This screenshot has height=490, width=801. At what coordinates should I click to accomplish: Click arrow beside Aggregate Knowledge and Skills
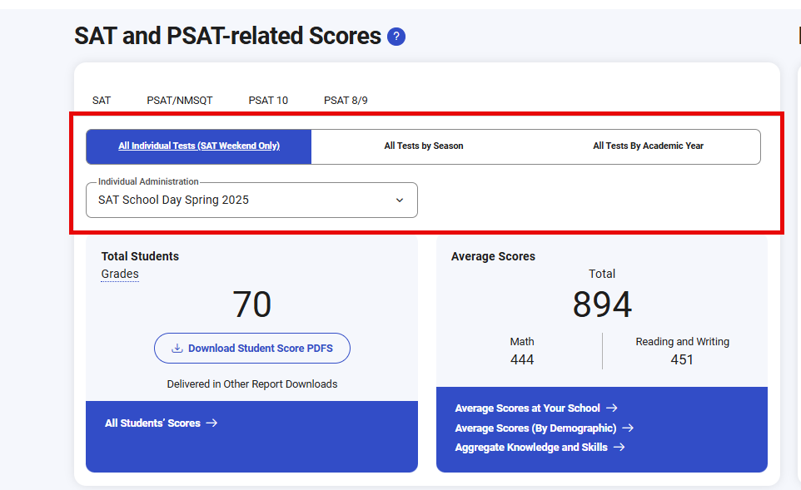click(619, 448)
